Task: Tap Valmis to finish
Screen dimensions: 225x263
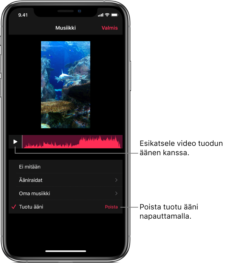Action: (110, 28)
